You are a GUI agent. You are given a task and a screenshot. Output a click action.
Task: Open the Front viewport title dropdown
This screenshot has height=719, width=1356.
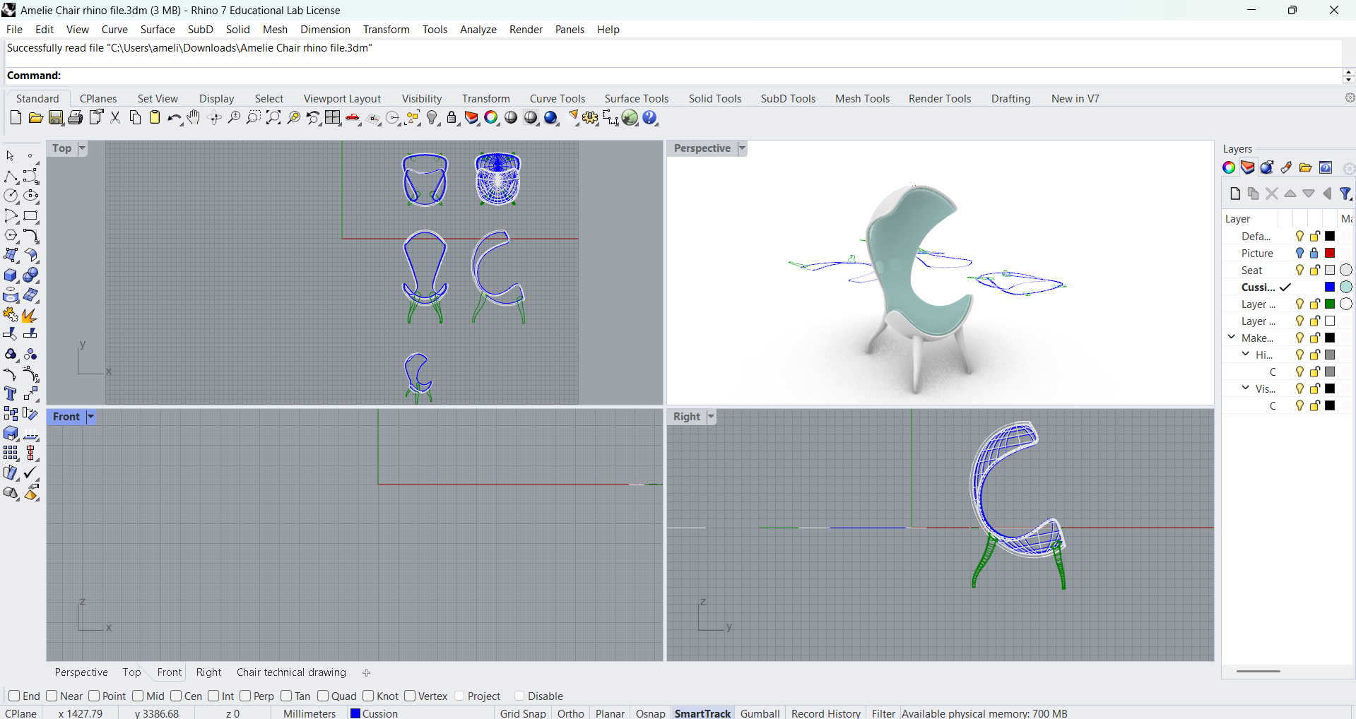coord(90,417)
